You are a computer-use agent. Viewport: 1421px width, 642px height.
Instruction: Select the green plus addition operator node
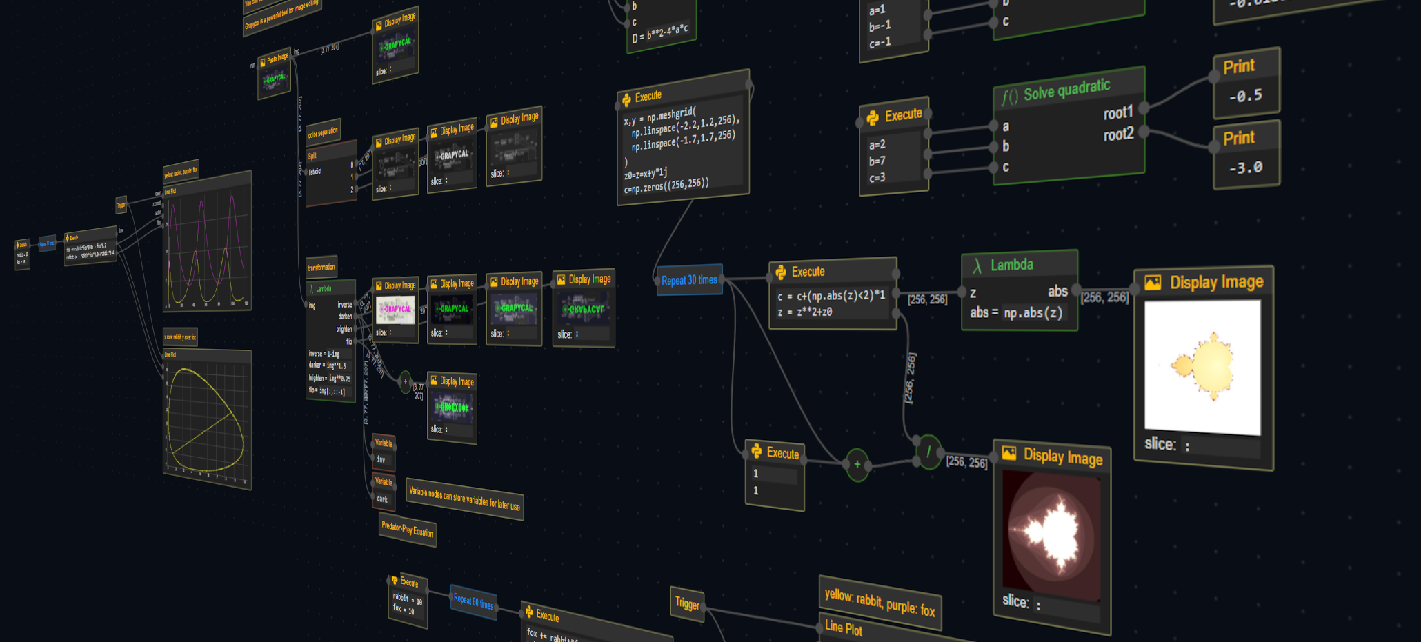click(x=857, y=465)
